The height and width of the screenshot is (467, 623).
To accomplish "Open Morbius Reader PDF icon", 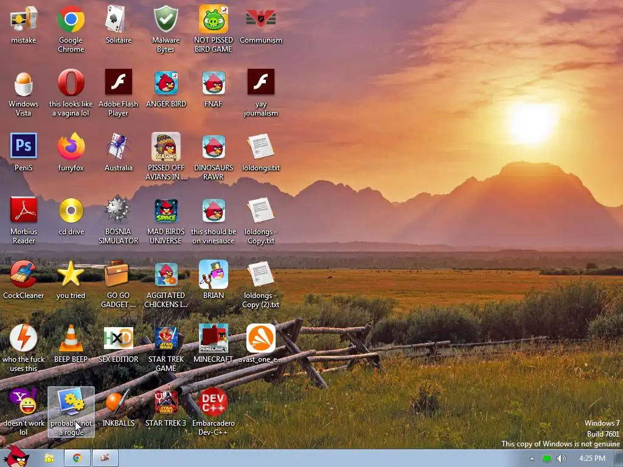I will [24, 210].
